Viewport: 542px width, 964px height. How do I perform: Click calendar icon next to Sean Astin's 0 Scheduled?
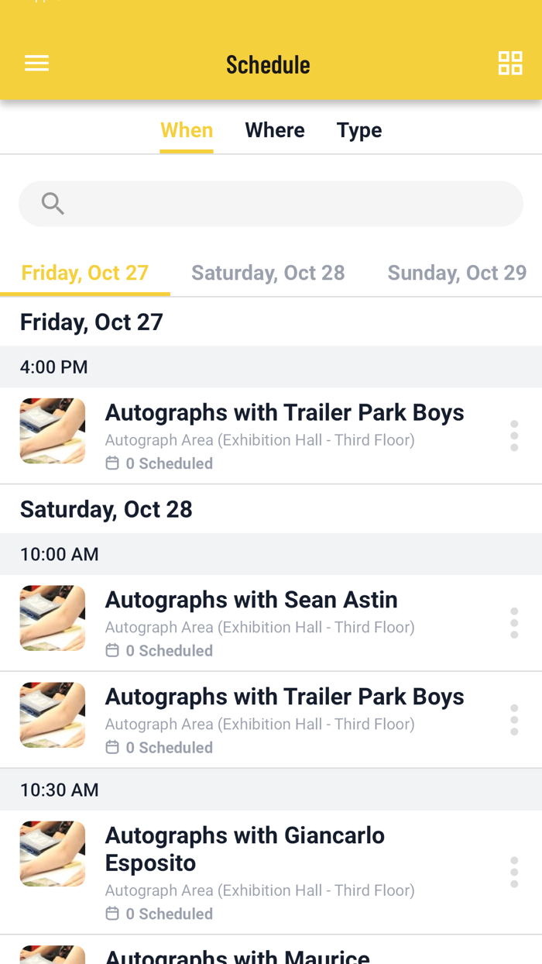113,650
